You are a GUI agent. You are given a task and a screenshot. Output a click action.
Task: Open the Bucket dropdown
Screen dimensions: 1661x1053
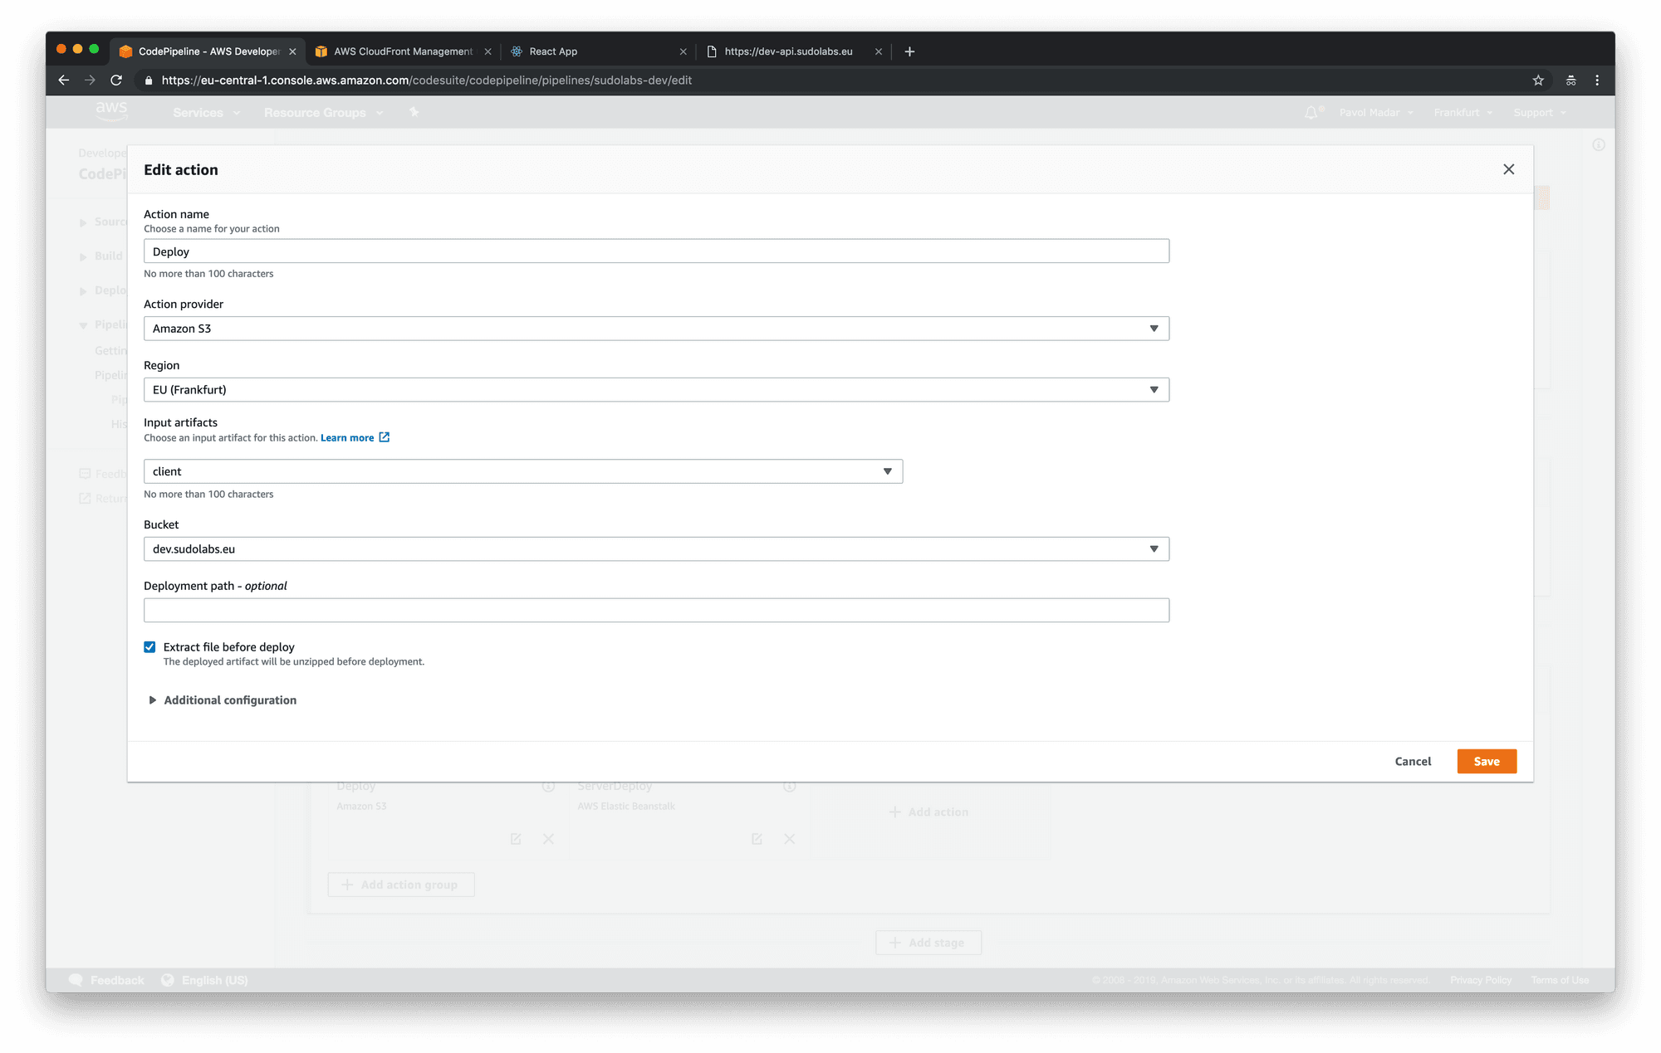[656, 549]
